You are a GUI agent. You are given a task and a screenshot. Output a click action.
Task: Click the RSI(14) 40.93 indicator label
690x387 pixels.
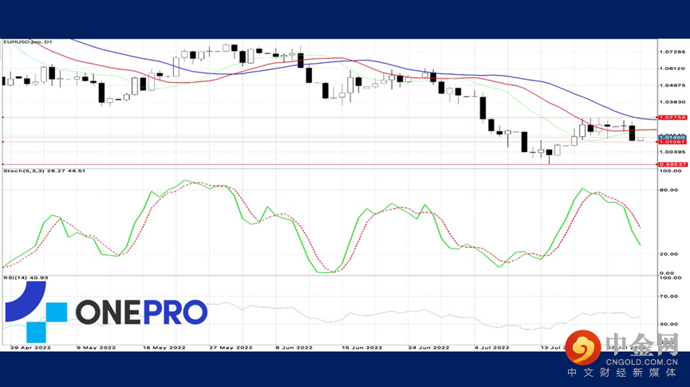tap(26, 278)
